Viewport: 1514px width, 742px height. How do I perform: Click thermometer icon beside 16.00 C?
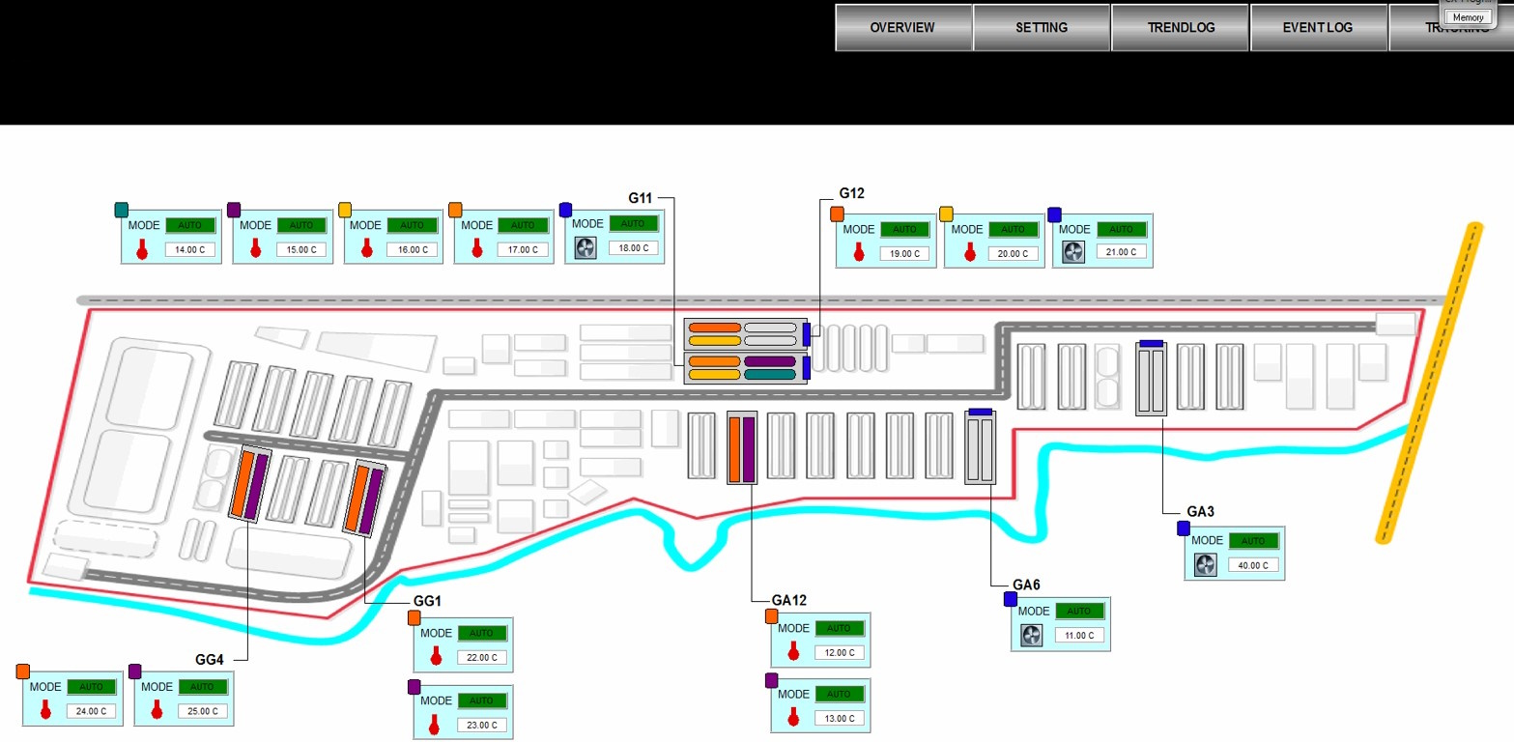(x=366, y=248)
